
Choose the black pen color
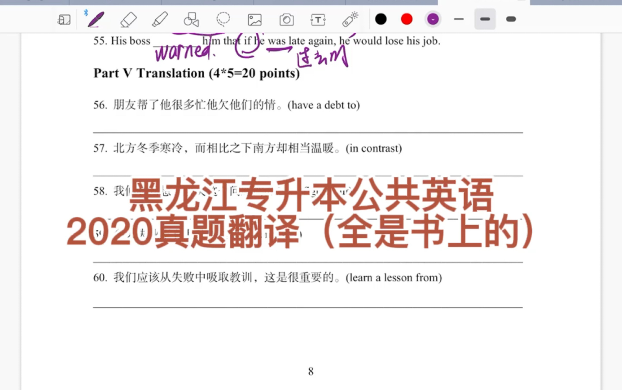point(381,19)
